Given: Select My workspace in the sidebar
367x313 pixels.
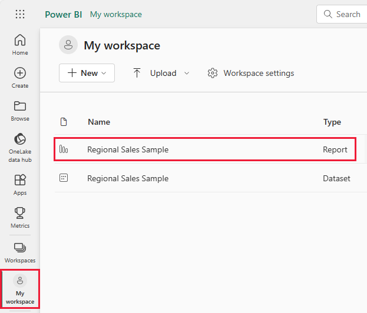Looking at the screenshot, I should tap(20, 289).
